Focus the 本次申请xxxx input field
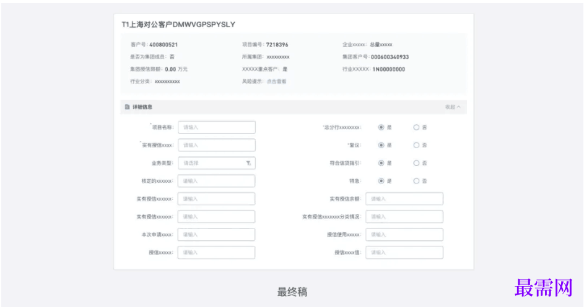Screen dimensions: 584x307 216,235
